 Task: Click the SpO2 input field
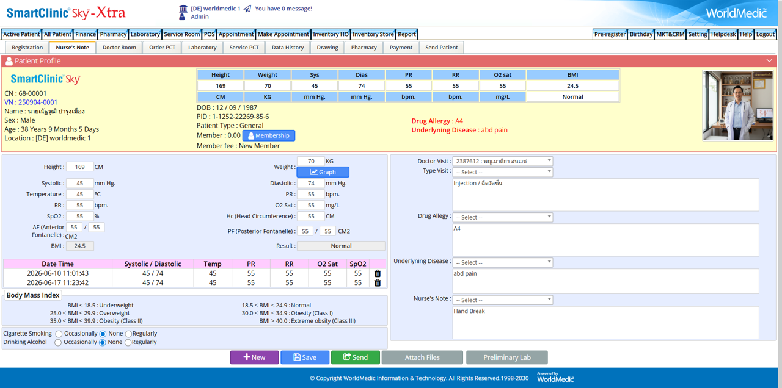[79, 216]
